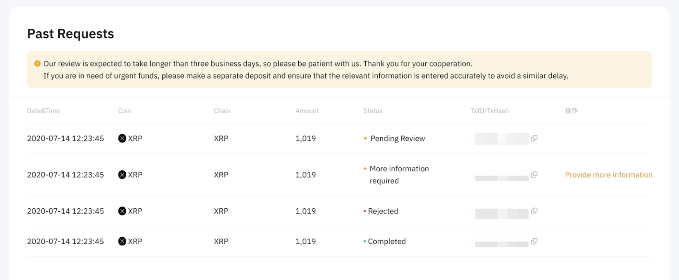Select the Rejected status label

(383, 211)
